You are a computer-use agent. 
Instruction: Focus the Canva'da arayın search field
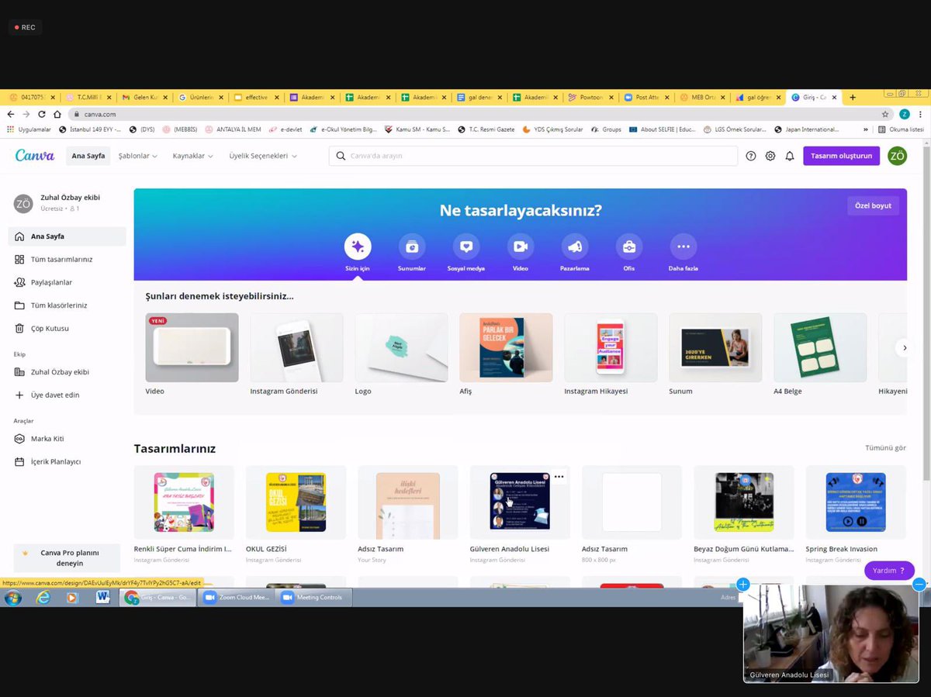click(x=533, y=156)
